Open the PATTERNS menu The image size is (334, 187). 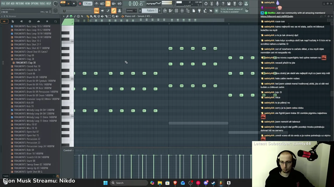coord(20,4)
